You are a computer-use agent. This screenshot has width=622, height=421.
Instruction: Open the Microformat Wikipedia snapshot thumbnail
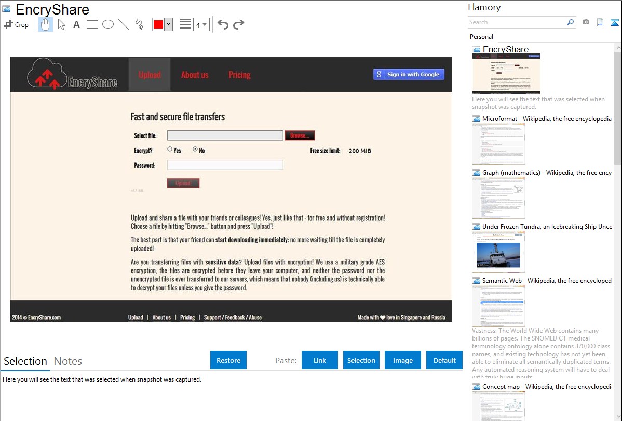pos(498,144)
